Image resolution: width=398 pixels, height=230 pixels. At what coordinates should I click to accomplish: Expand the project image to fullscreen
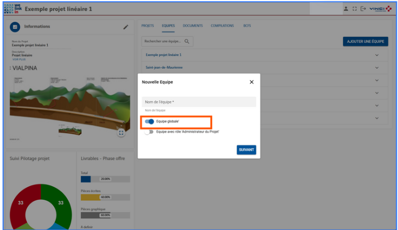[x=121, y=133]
